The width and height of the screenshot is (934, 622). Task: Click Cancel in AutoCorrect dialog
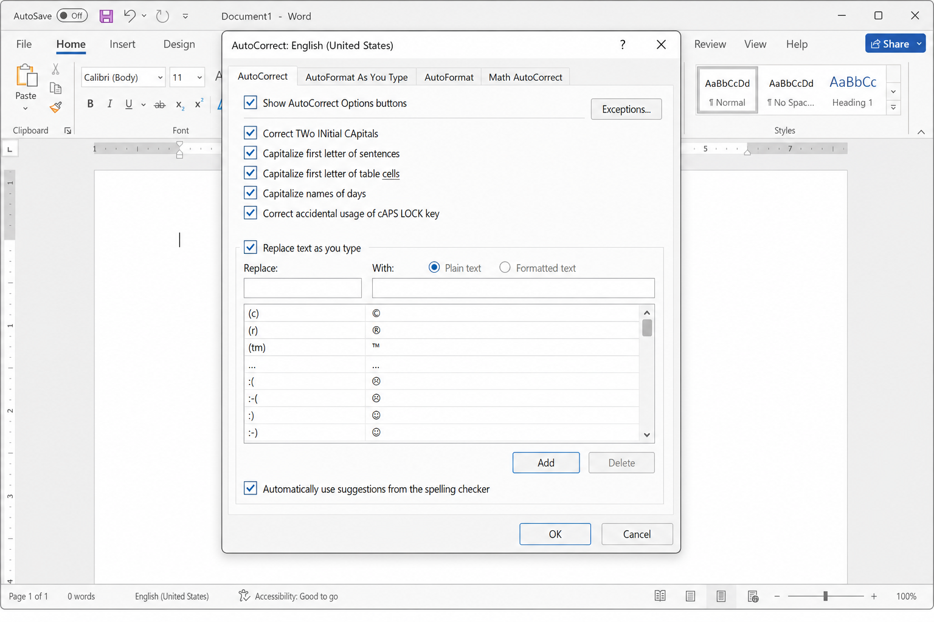(x=637, y=535)
